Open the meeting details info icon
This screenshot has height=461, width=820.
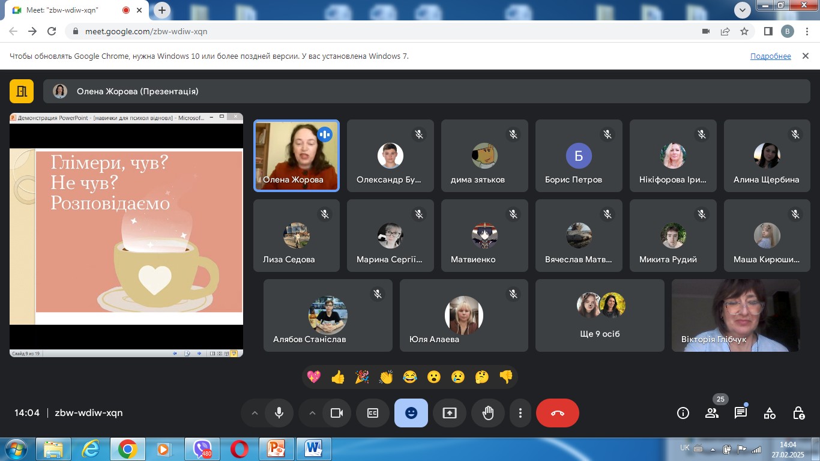[683, 413]
